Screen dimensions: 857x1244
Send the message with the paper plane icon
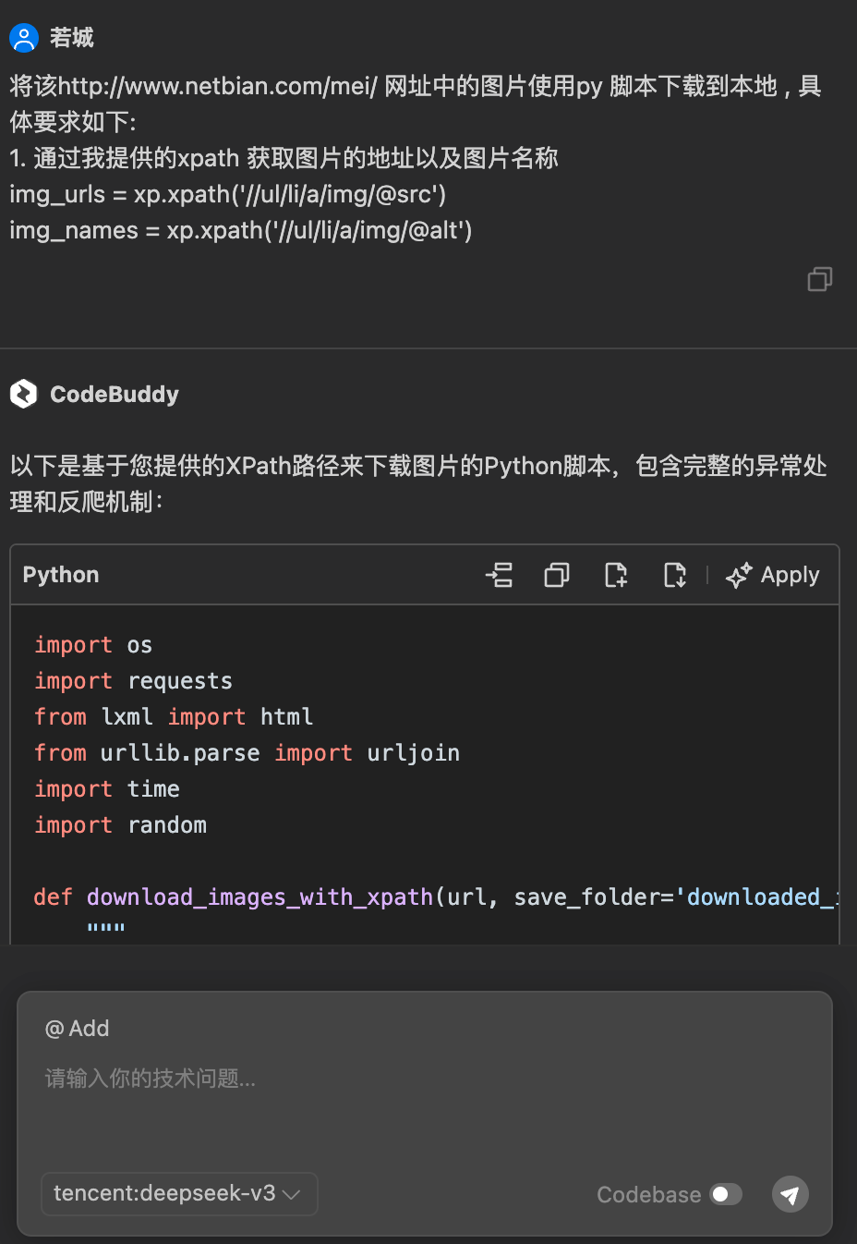(x=790, y=1194)
